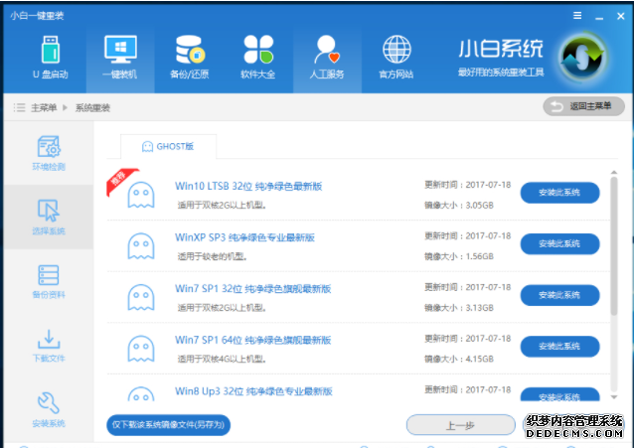Click 系统重装 breadcrumb
This screenshot has width=634, height=448.
pos(92,107)
